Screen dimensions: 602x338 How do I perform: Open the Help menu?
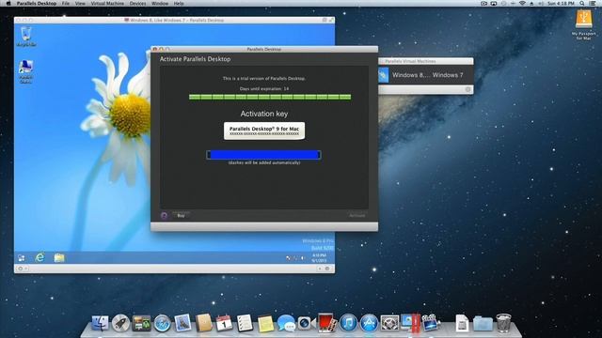[x=179, y=3]
